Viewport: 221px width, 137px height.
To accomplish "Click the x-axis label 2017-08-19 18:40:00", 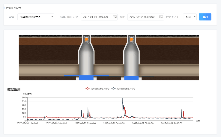I will (56, 123).
